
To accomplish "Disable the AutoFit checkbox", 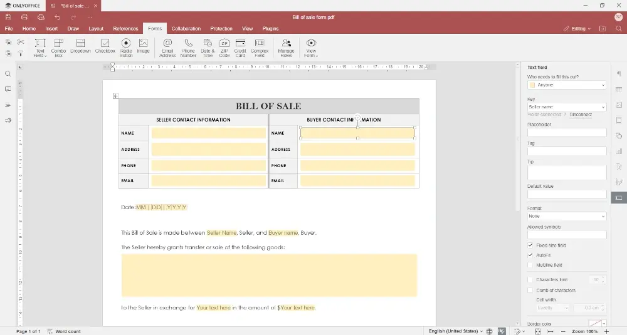I will click(530, 255).
